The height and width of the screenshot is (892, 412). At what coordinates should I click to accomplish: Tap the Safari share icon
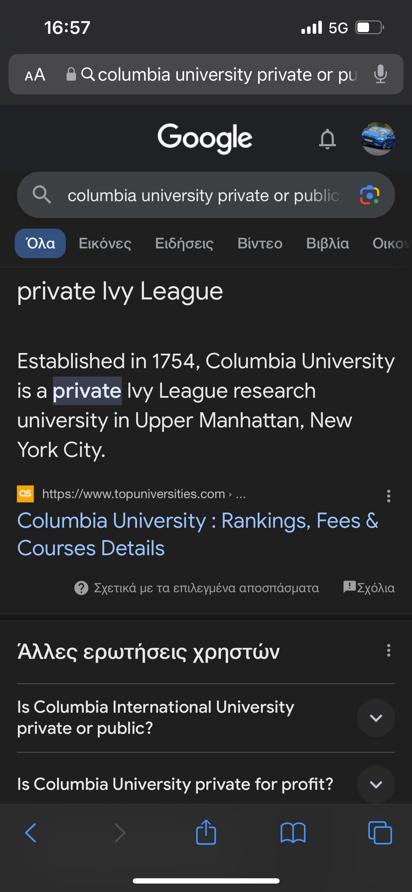coord(206,832)
